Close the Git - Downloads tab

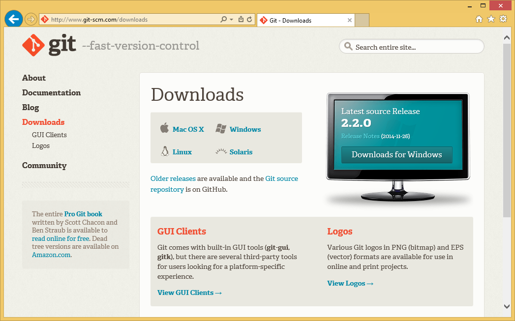pos(349,20)
